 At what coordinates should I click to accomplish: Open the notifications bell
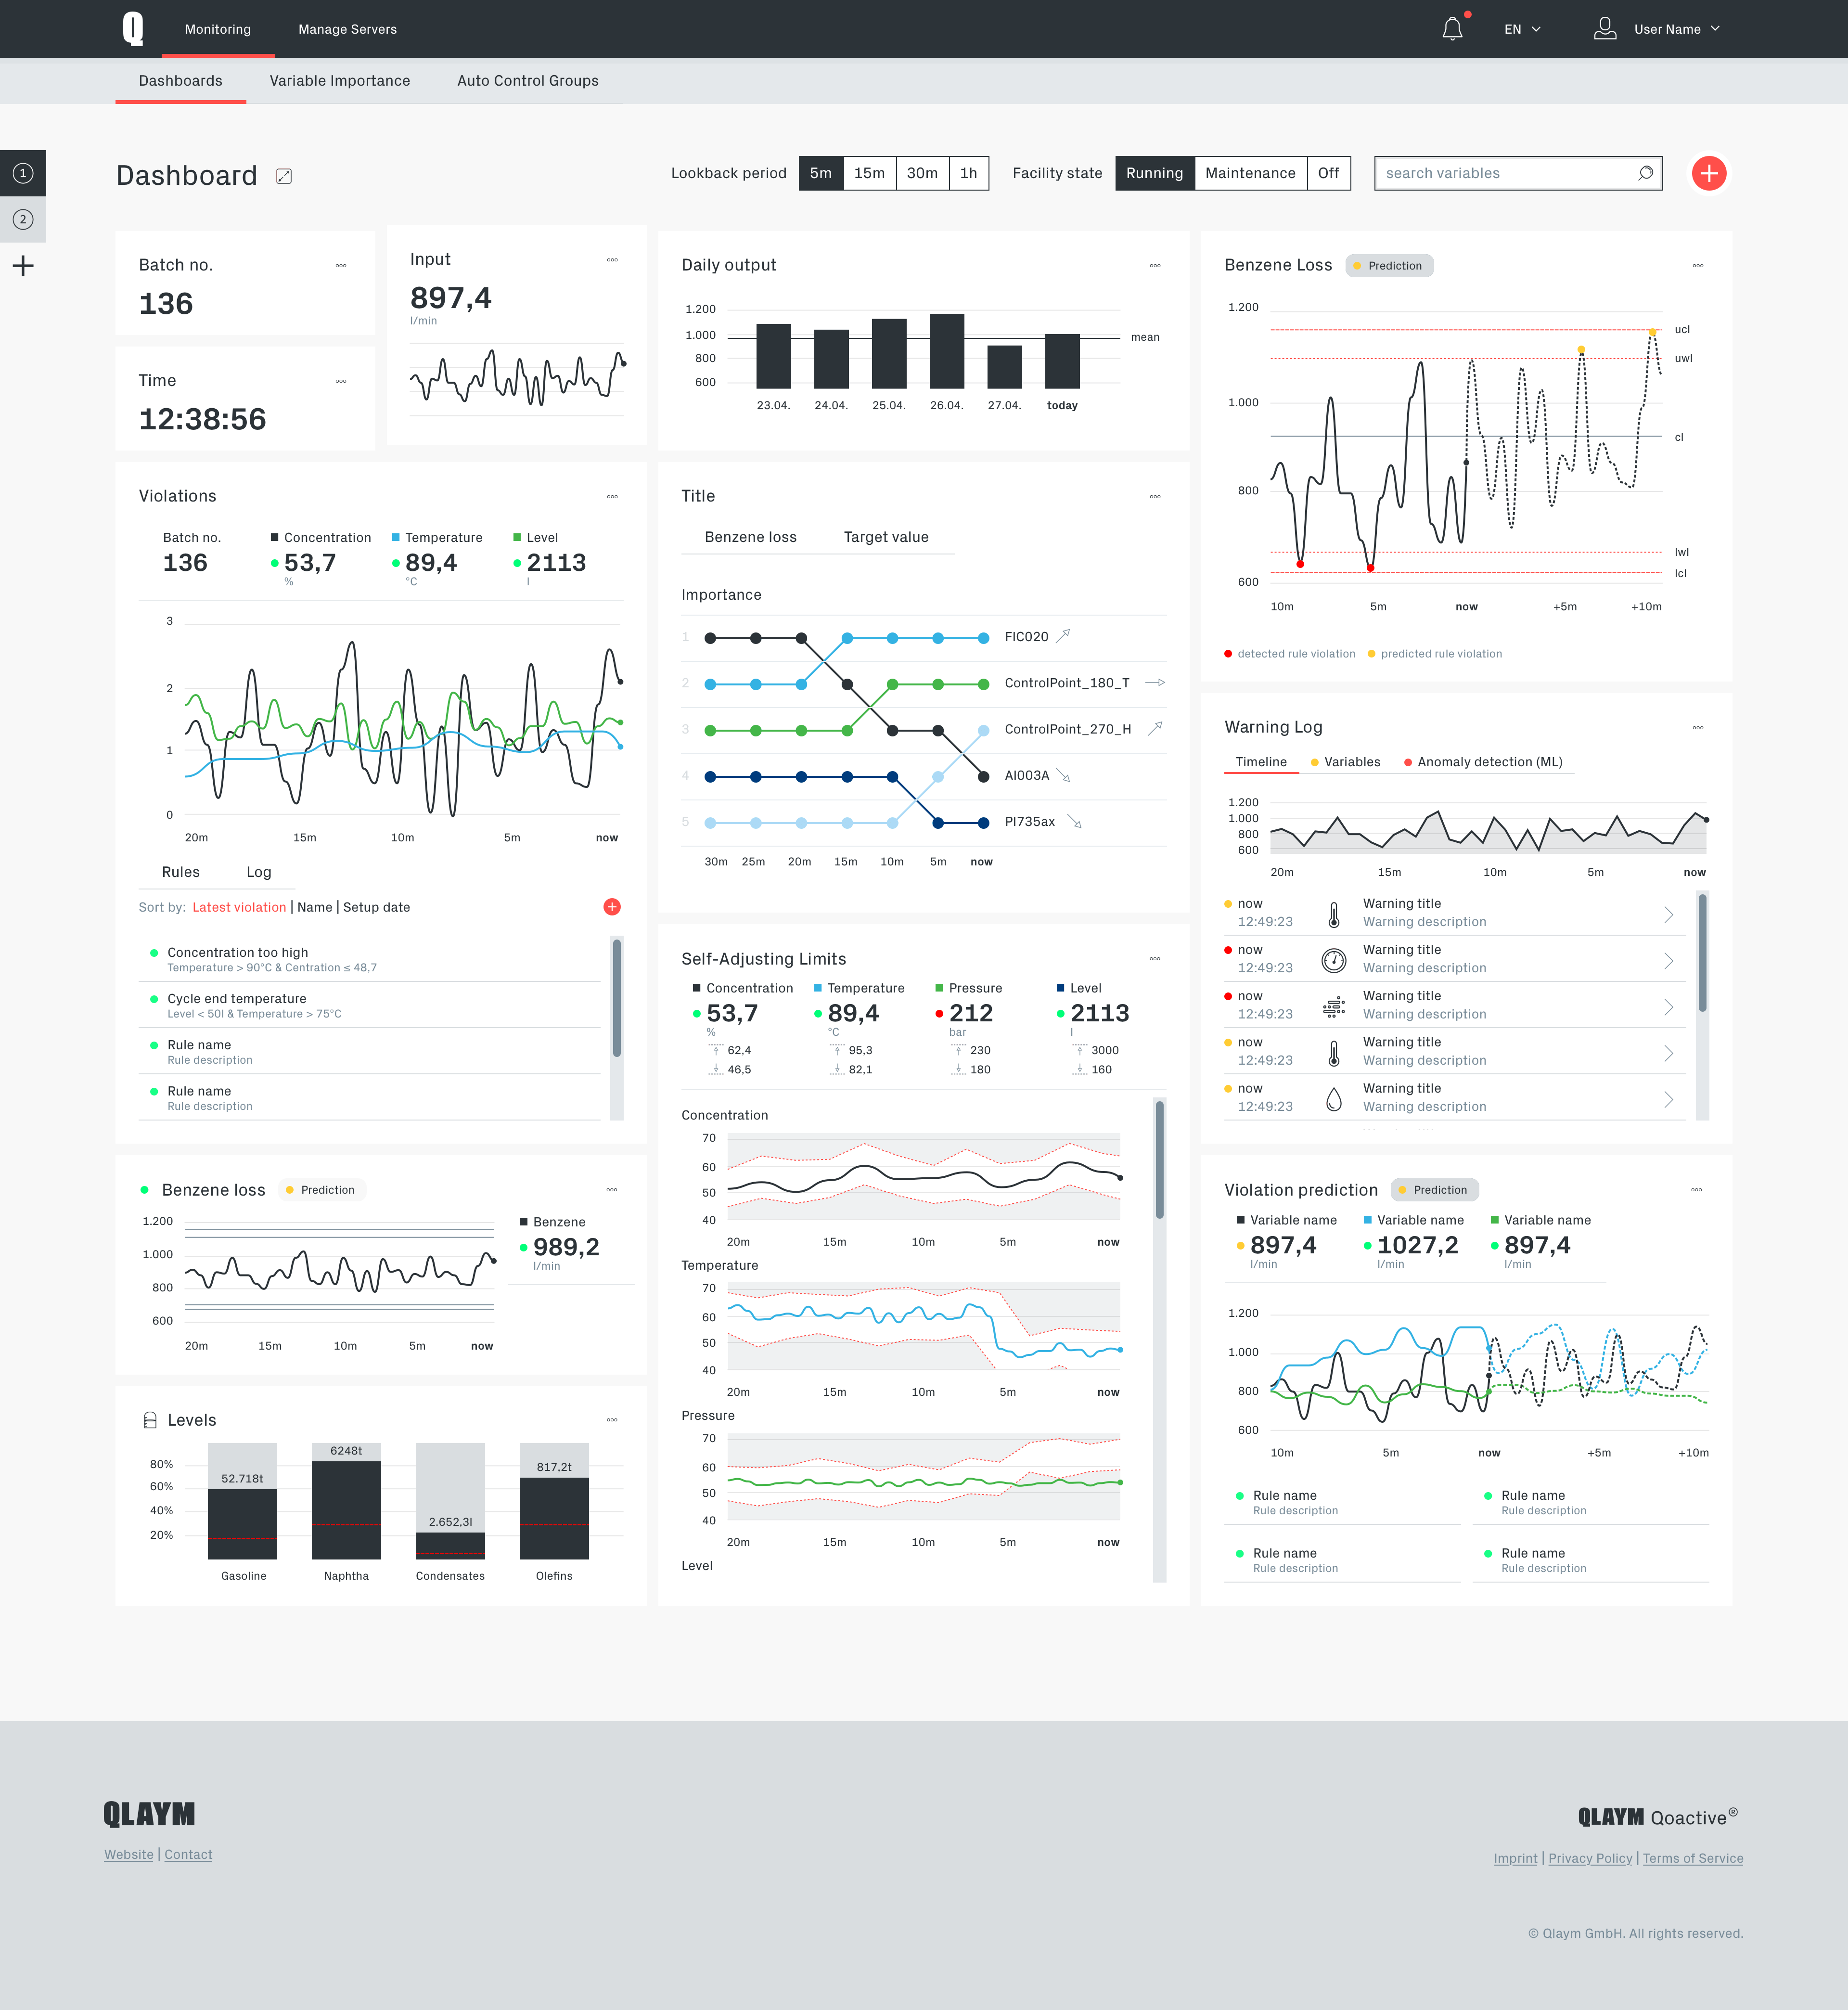(x=1452, y=29)
